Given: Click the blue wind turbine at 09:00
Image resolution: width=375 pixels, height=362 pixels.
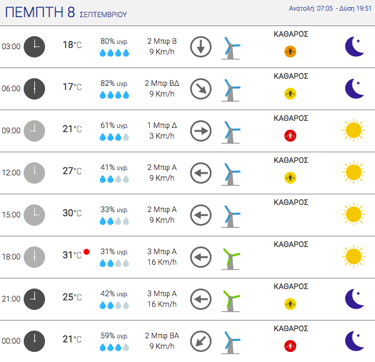Looking at the screenshot, I should click(230, 133).
